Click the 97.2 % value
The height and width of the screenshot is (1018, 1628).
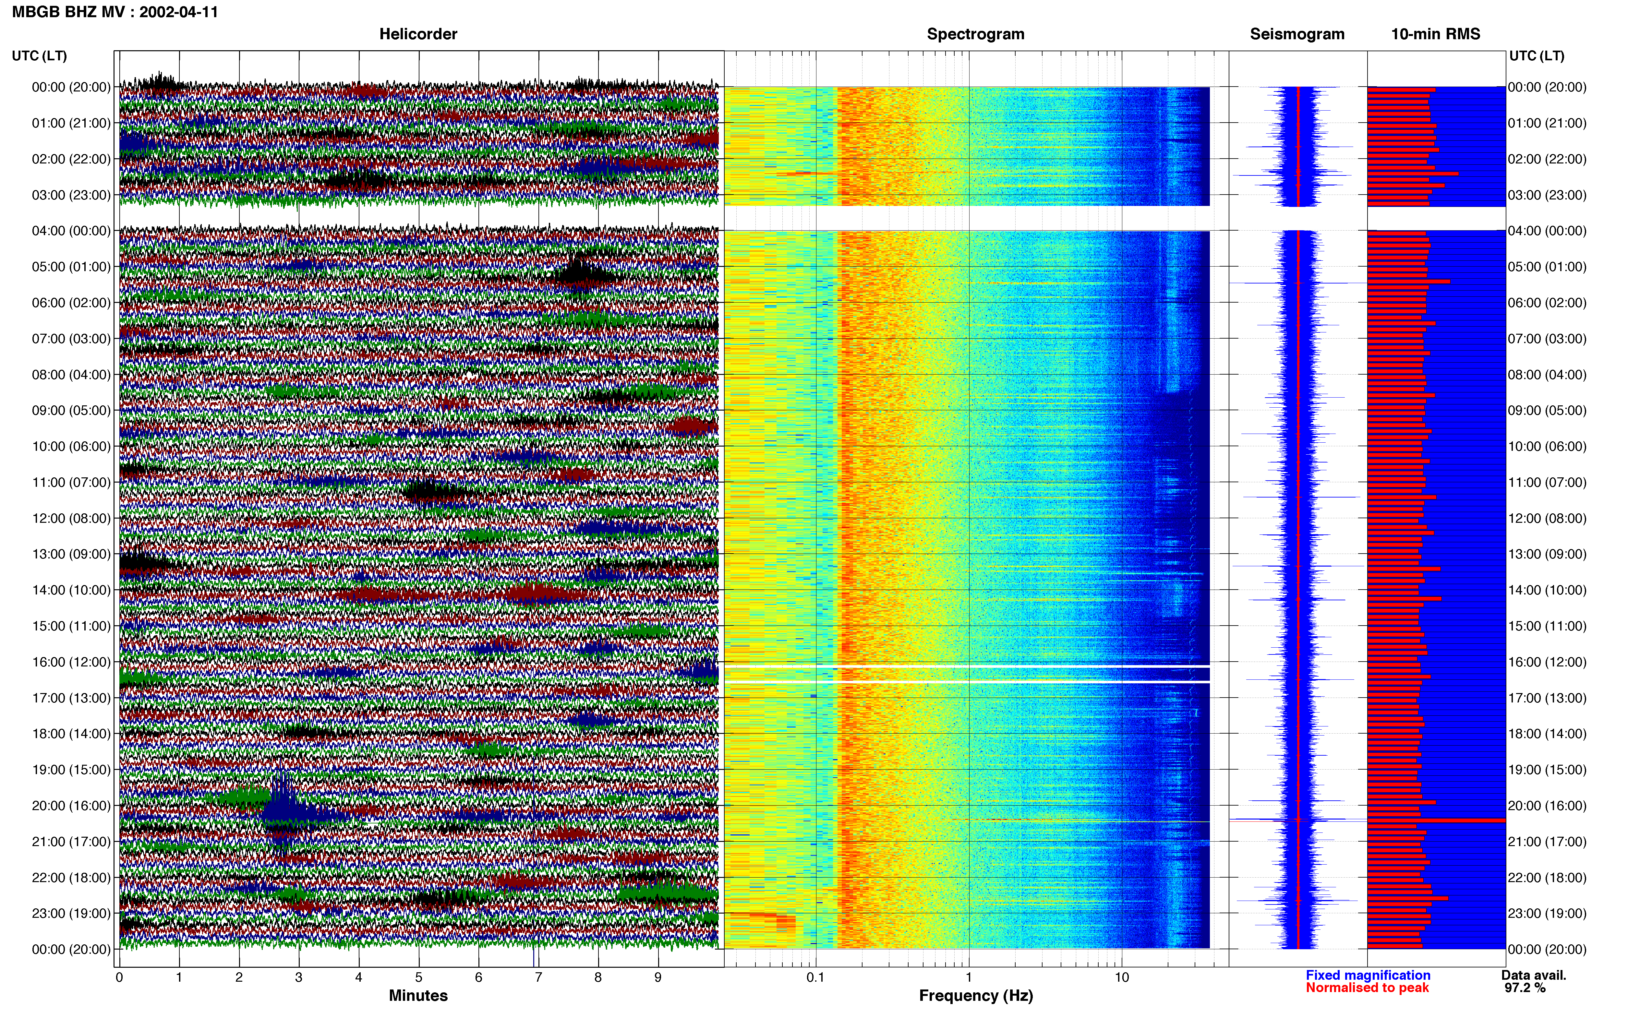[x=1525, y=988]
